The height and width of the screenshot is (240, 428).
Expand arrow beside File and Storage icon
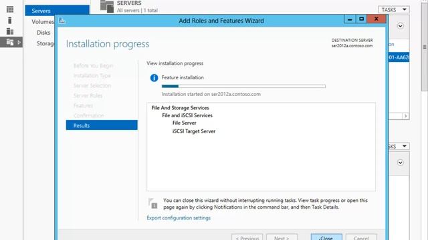click(19, 43)
